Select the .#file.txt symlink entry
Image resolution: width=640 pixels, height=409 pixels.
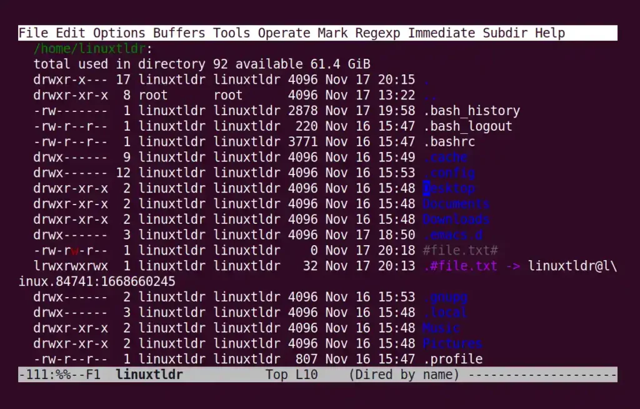461,266
